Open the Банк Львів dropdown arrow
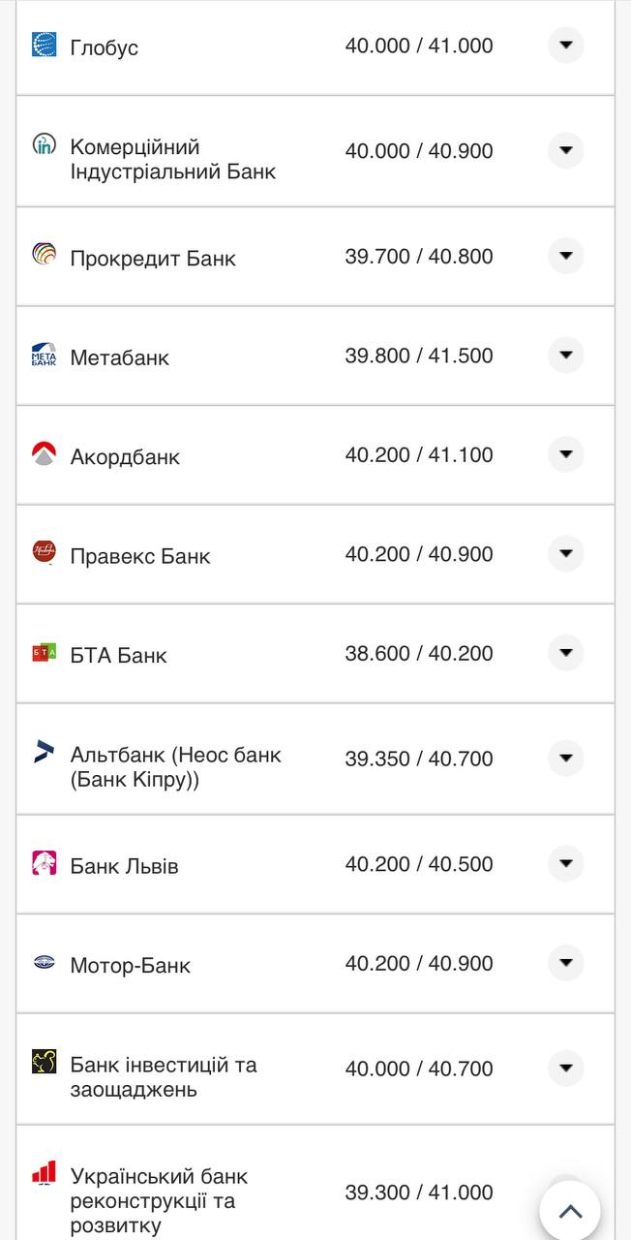Screen dimensions: 631x1240 pyautogui.click(x=566, y=864)
